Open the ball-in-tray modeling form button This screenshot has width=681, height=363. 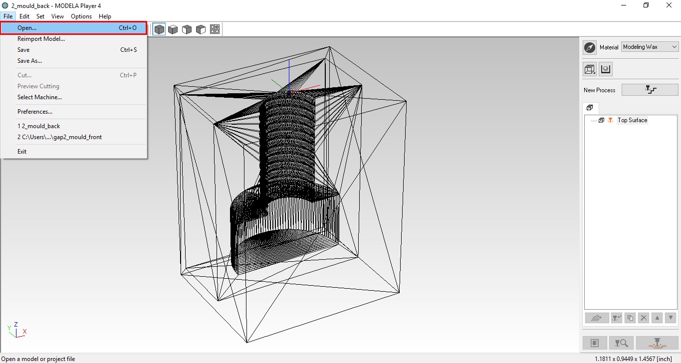(x=606, y=69)
